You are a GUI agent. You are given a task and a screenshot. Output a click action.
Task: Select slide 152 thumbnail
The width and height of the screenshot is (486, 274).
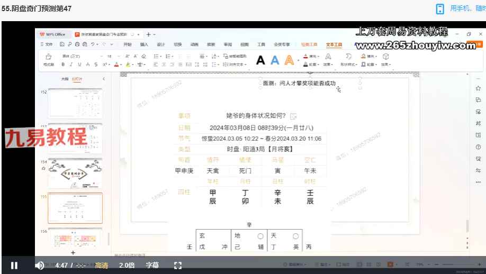coord(75,103)
